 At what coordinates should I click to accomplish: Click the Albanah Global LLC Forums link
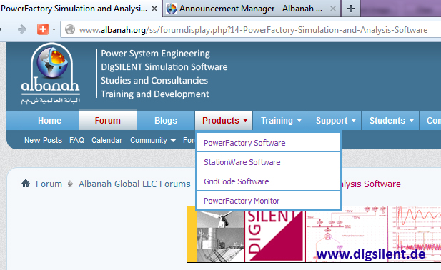click(134, 184)
